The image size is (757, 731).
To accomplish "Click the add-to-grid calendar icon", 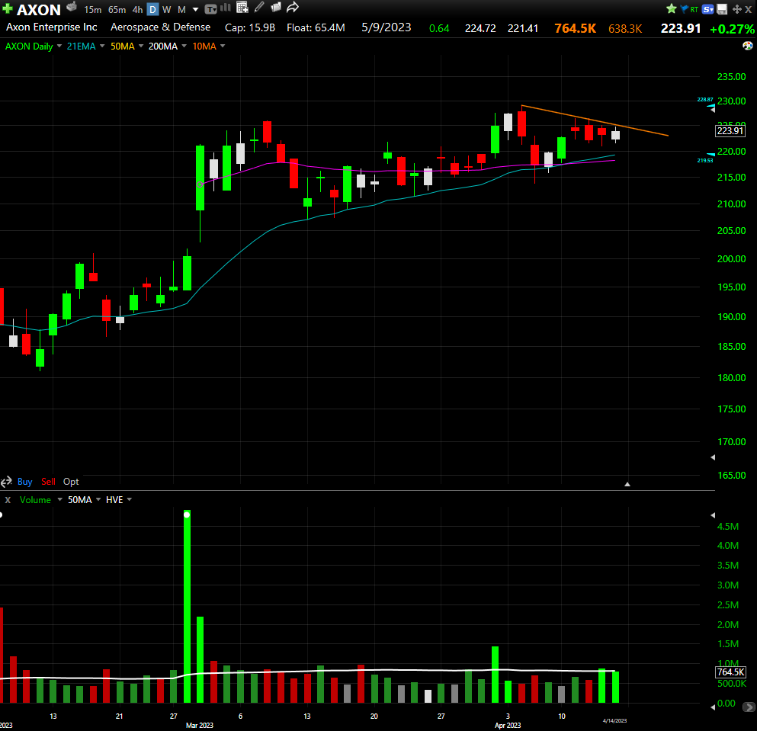I will pos(242,8).
